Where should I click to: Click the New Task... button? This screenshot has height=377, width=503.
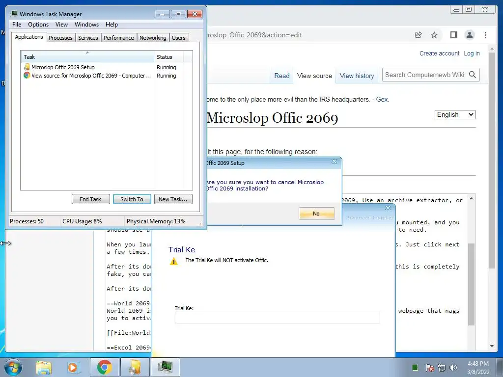(x=173, y=199)
